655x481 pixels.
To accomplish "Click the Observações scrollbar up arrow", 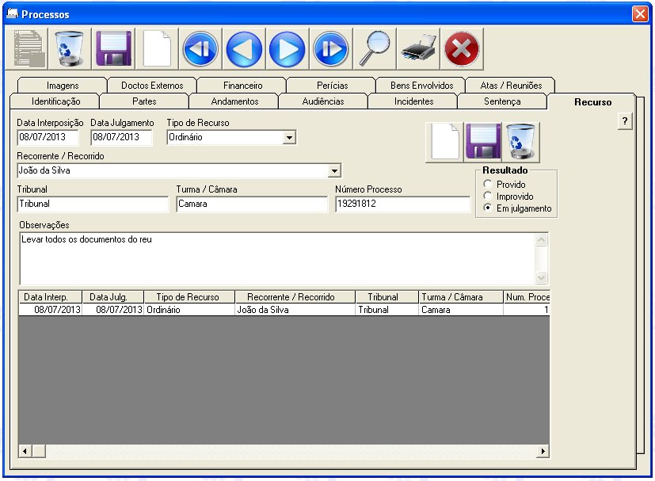I will (542, 240).
